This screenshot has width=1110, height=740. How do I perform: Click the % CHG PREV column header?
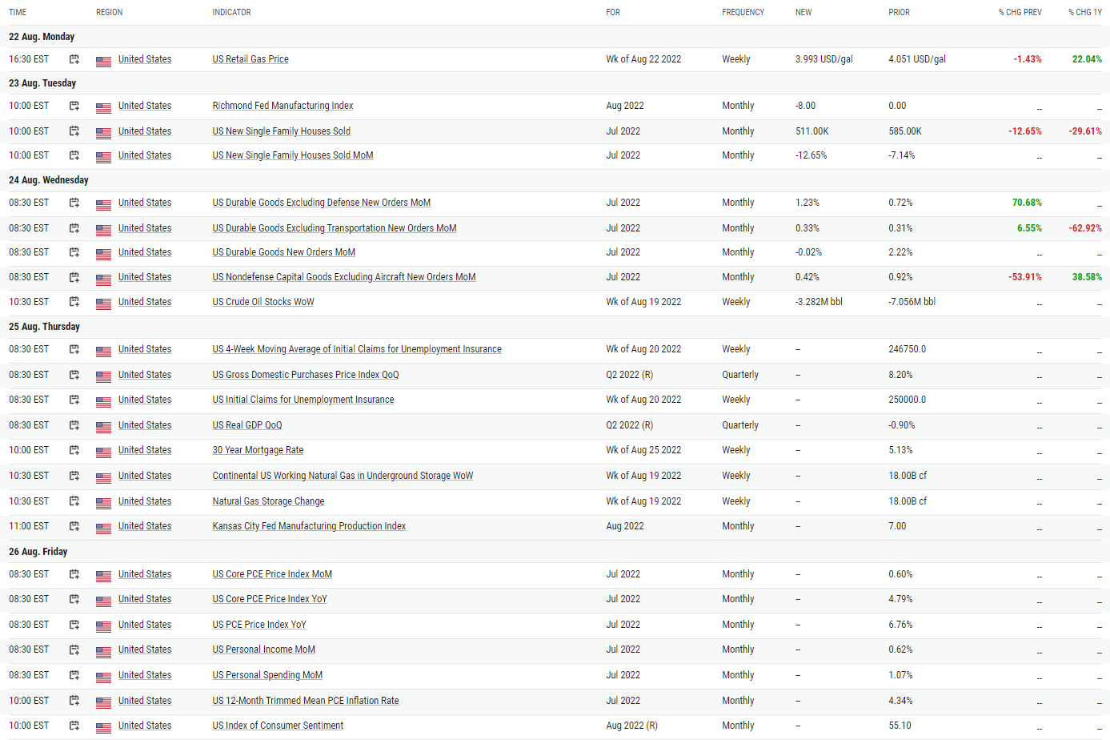1020,12
